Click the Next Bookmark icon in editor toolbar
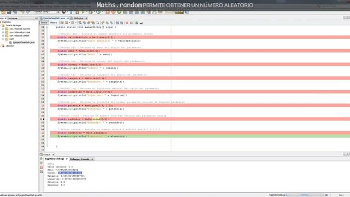Image resolution: width=350 pixels, height=197 pixels. pos(107,23)
